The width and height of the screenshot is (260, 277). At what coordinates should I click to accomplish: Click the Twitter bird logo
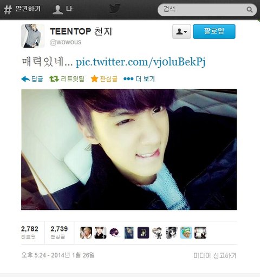[115, 9]
